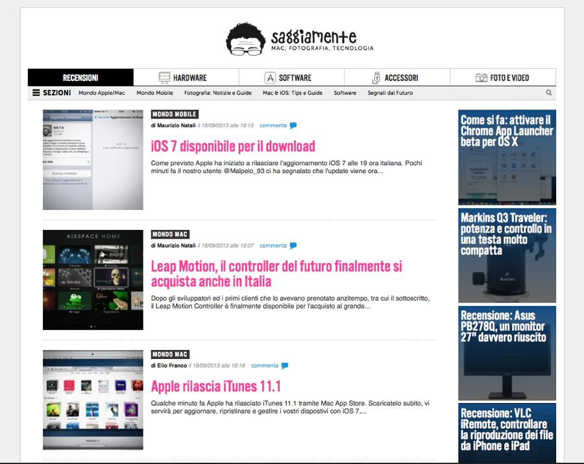Click Mondo Mobile tag above iOS 7 article
The height and width of the screenshot is (464, 584).
(x=175, y=114)
